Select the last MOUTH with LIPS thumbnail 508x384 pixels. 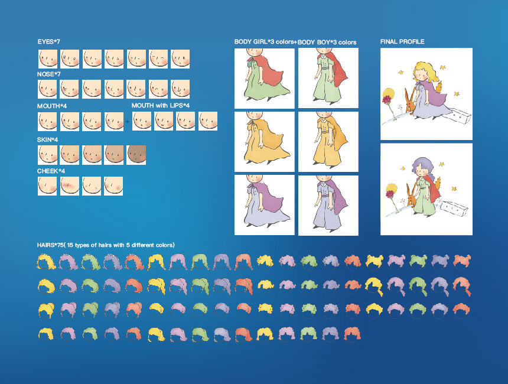pos(208,121)
